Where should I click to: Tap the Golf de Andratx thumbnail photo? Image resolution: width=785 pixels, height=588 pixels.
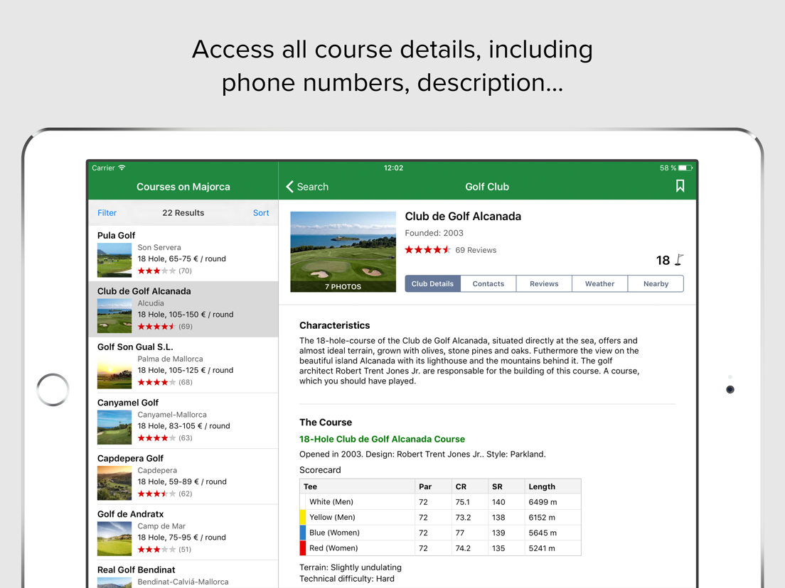point(114,539)
